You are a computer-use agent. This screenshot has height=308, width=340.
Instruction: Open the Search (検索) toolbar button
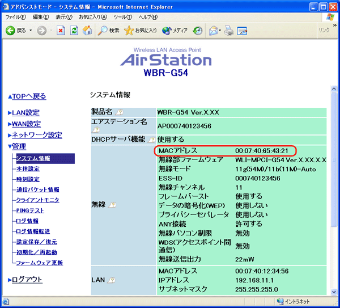point(108,31)
